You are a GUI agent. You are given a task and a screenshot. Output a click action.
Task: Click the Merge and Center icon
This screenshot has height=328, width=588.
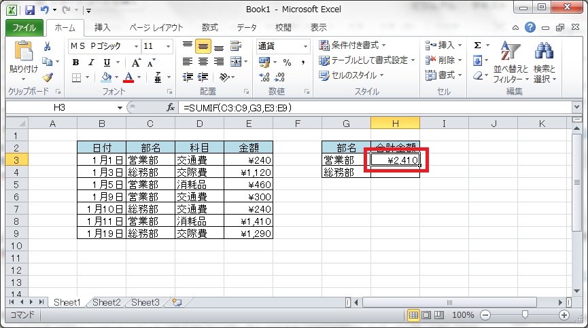[x=236, y=61]
